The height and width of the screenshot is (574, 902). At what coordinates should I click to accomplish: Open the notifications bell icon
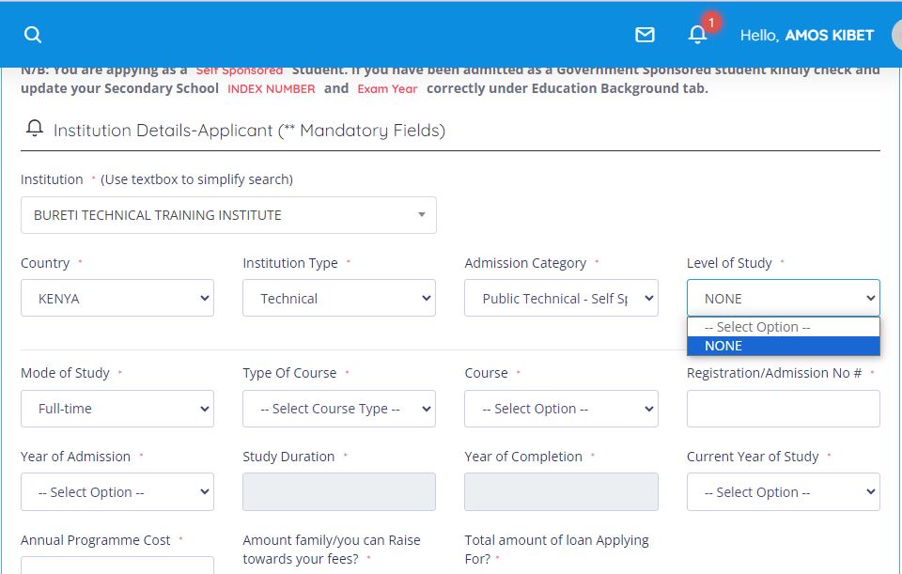point(697,35)
